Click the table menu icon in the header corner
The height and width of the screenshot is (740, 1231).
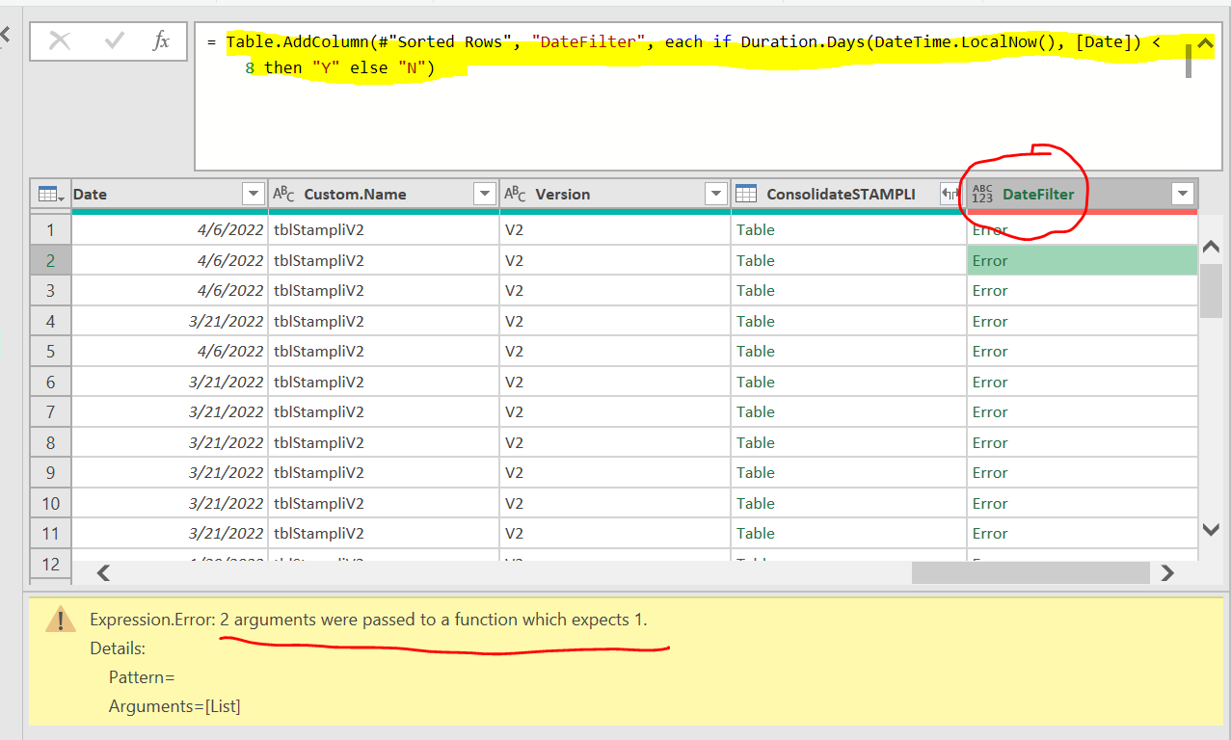tap(50, 195)
